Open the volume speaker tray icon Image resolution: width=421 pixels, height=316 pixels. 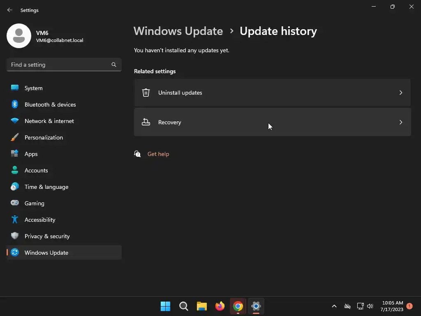[x=370, y=306]
